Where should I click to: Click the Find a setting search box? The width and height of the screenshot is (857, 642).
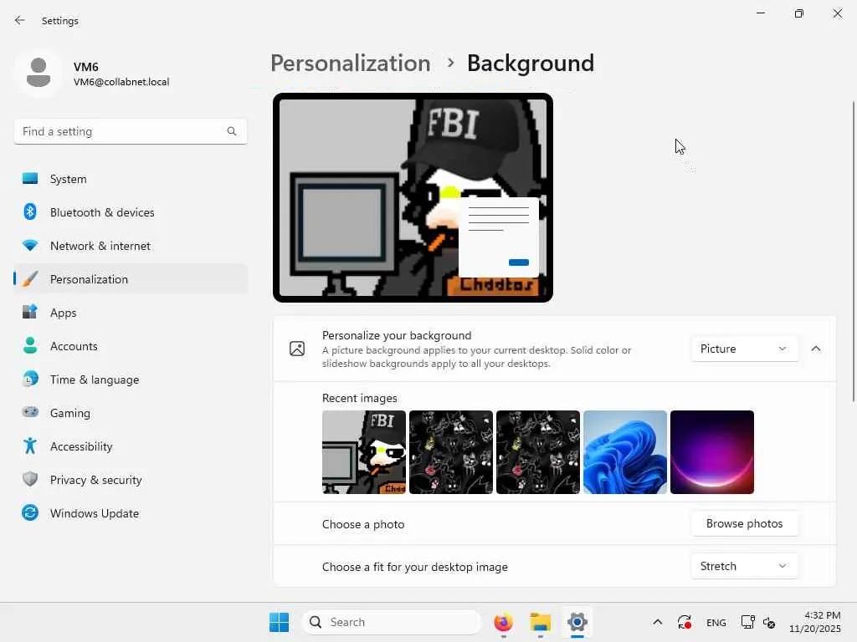(x=130, y=131)
